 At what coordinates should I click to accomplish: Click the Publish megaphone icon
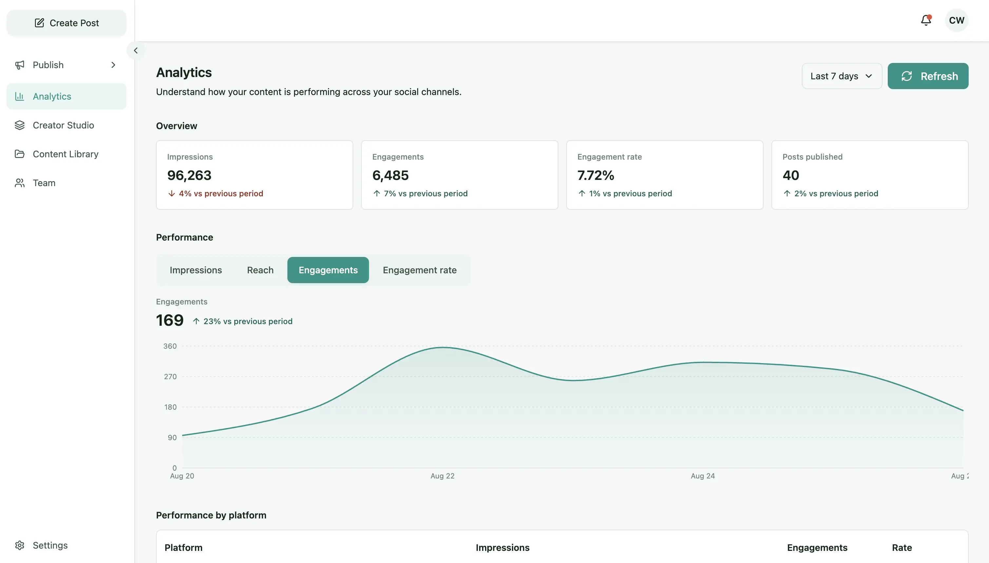click(20, 65)
